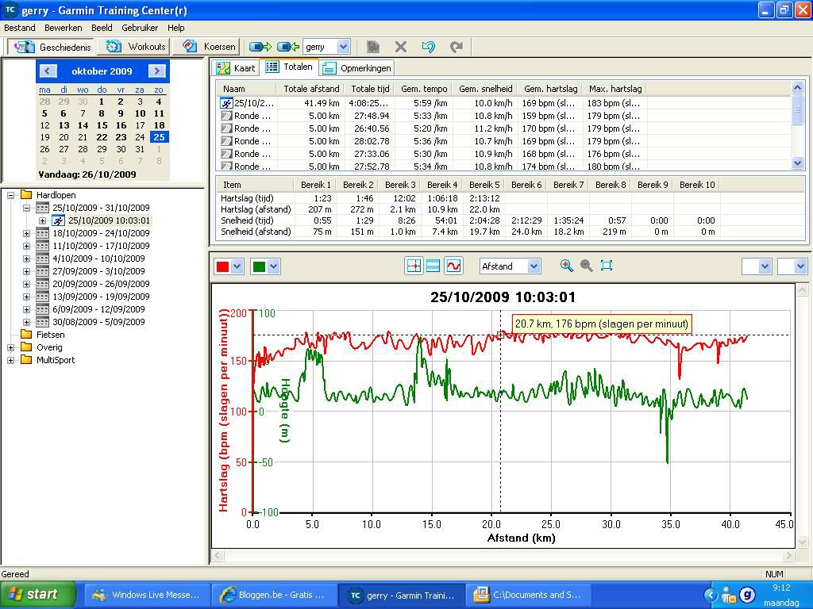Open the Geschiedenis history view
Viewport: 813px width, 609px height.
(52, 47)
